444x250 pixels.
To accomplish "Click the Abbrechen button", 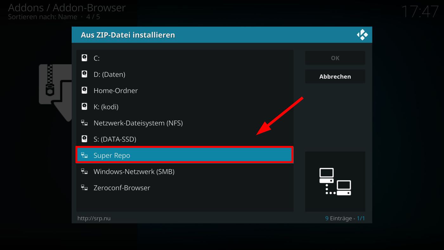I will [335, 76].
